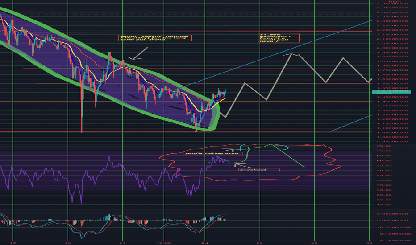The image size is (416, 245).
Task: Click the 1.05000000 price axis label
Action: click(x=392, y=133)
